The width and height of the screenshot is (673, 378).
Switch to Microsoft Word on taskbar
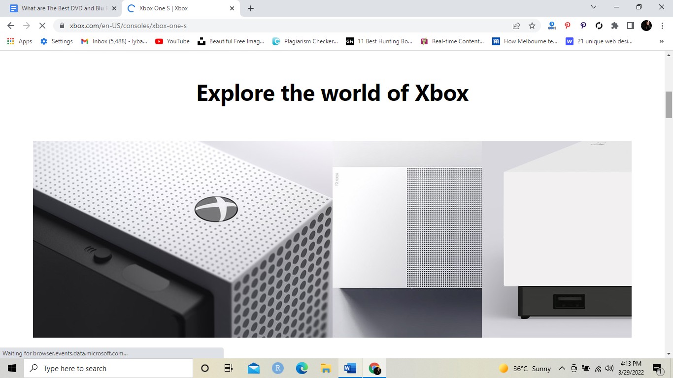[350, 368]
